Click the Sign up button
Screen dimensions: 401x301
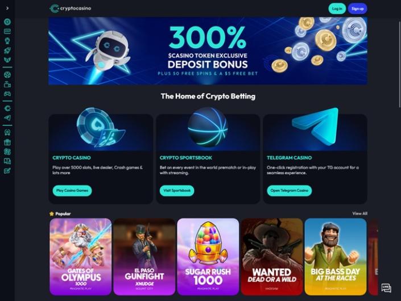(x=357, y=9)
